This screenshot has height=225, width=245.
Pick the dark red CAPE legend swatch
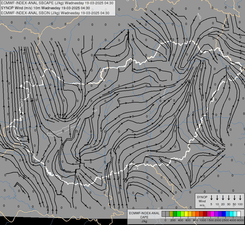[x=205, y=214]
